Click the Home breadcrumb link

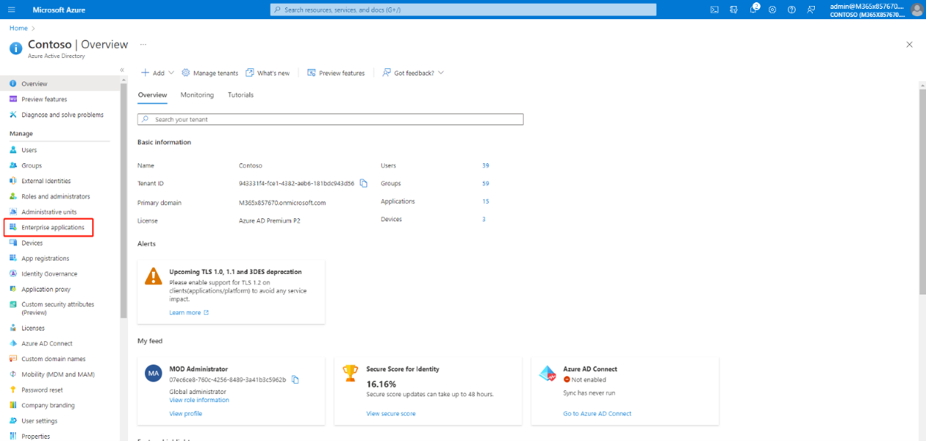tap(18, 28)
